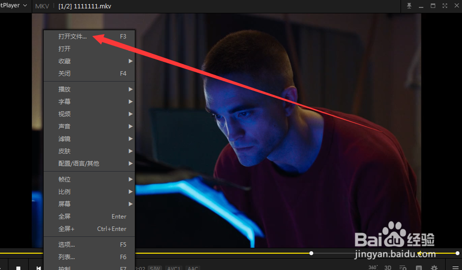This screenshot has height=270, width=462.
Task: Jump to previous file button
Action: tap(39, 268)
